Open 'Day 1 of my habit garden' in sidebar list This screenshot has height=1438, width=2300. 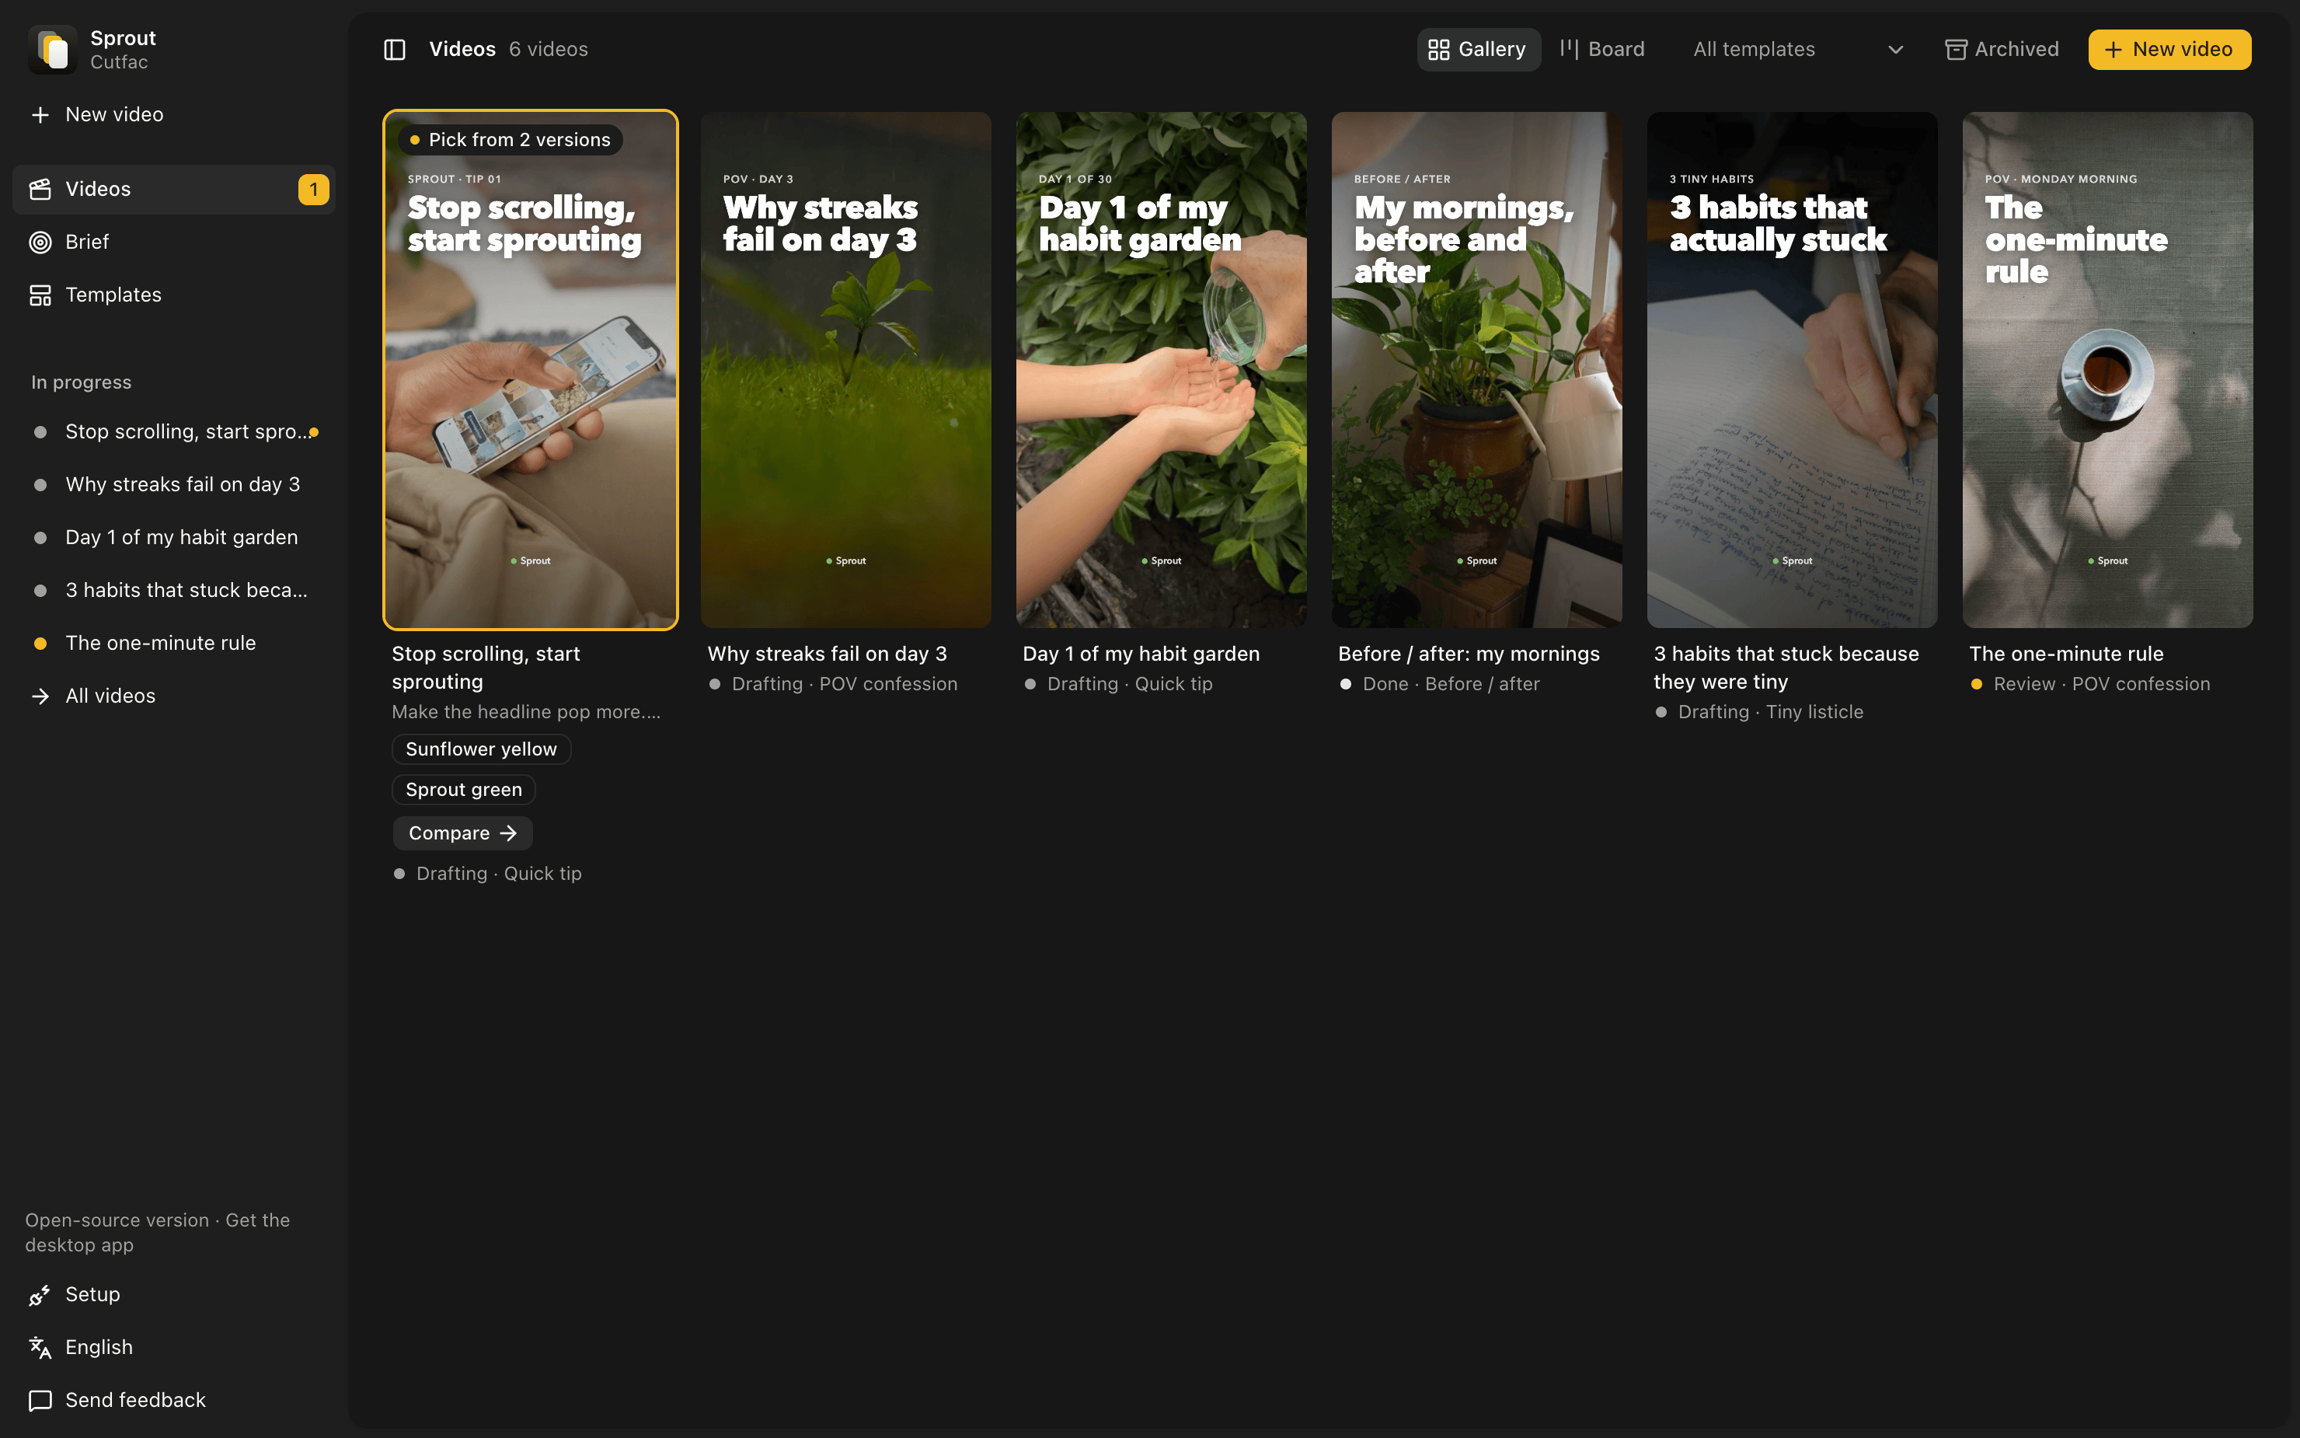[x=174, y=537]
